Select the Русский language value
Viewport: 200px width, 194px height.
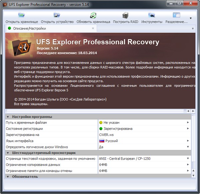pos(112,141)
